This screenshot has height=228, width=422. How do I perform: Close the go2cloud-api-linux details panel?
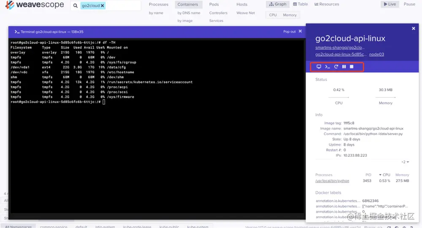click(x=414, y=28)
